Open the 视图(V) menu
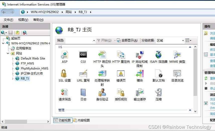Screen dimensions: 215x132 23,20
